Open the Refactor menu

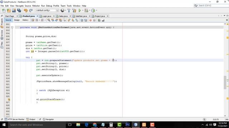coord(36,6)
